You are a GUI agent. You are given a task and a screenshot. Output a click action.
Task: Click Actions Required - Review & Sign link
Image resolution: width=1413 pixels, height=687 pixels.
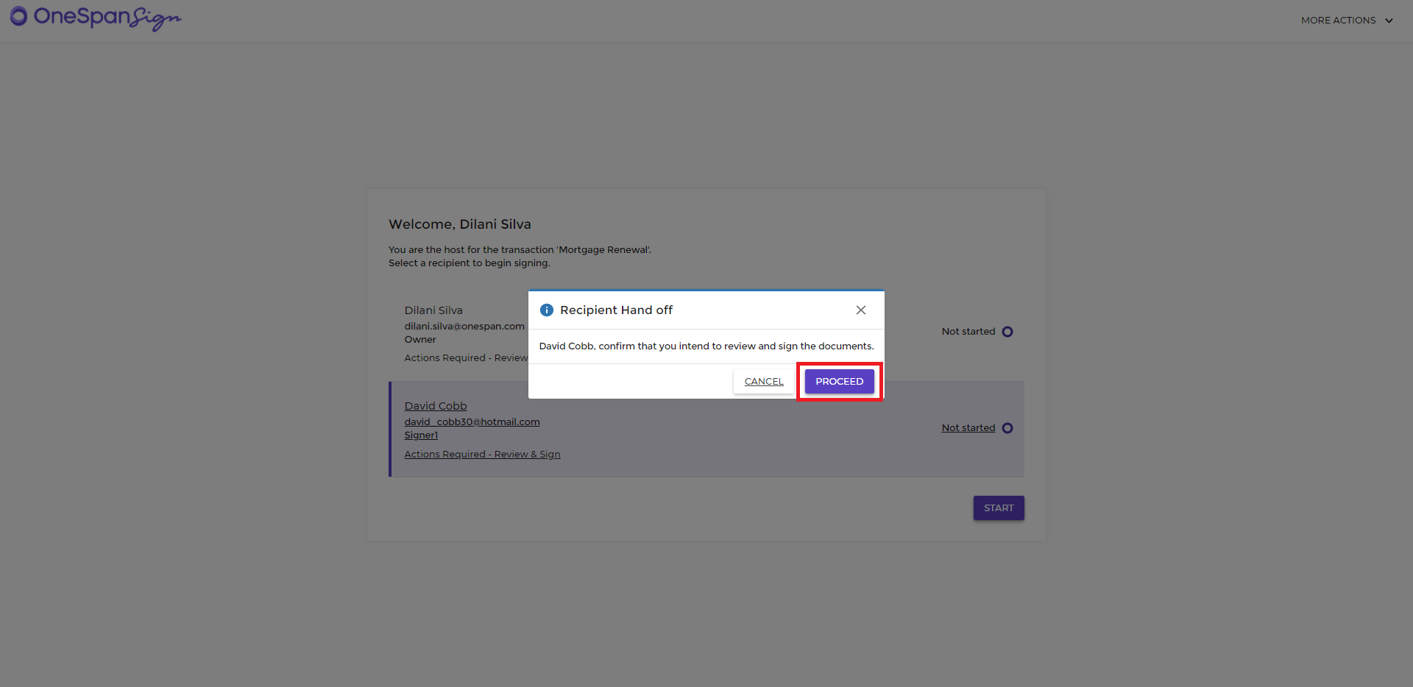tap(482, 455)
